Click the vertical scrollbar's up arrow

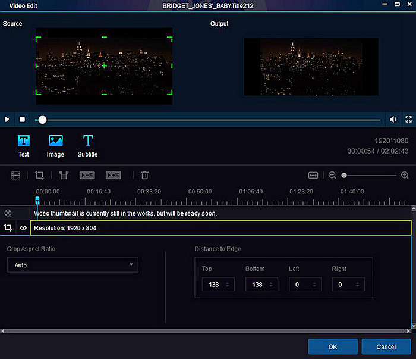pyautogui.click(x=414, y=208)
